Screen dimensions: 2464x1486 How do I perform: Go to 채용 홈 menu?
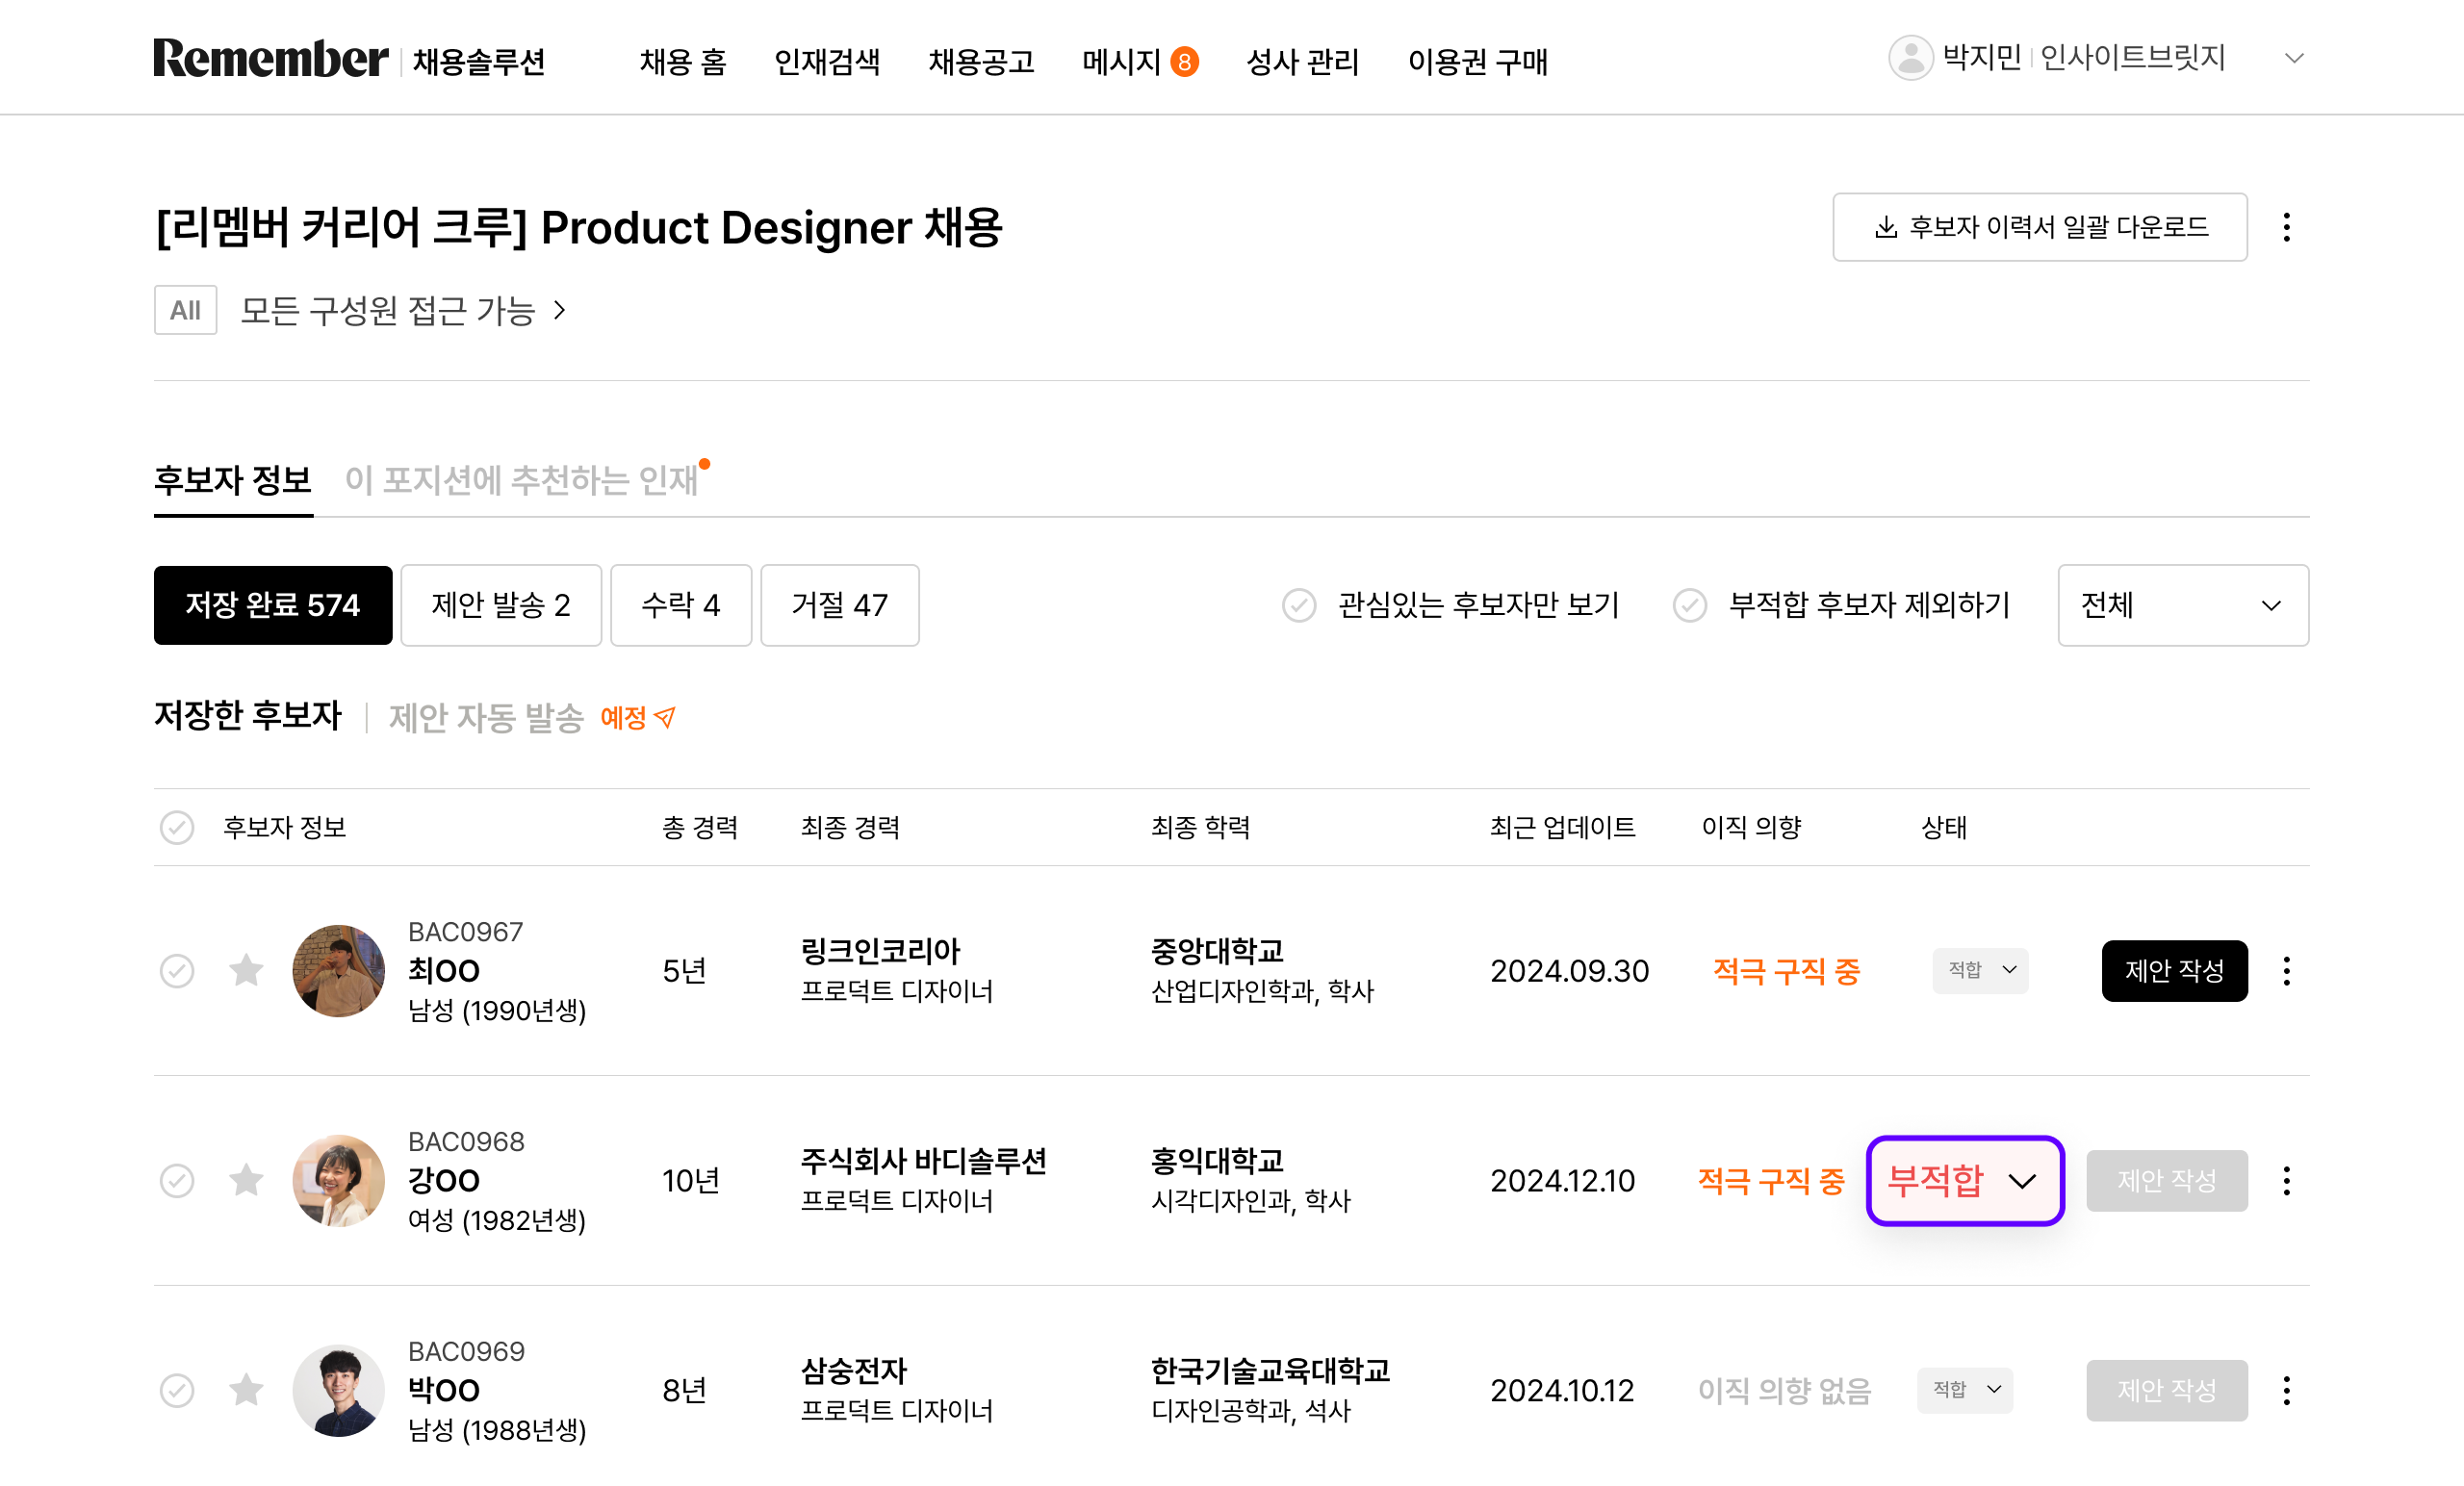click(683, 62)
